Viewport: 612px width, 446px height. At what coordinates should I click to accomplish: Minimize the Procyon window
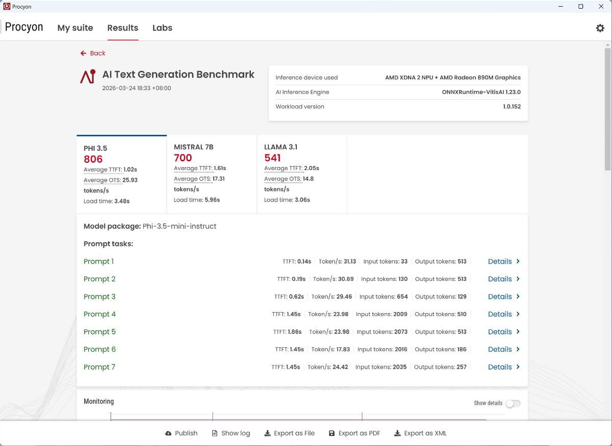point(561,7)
